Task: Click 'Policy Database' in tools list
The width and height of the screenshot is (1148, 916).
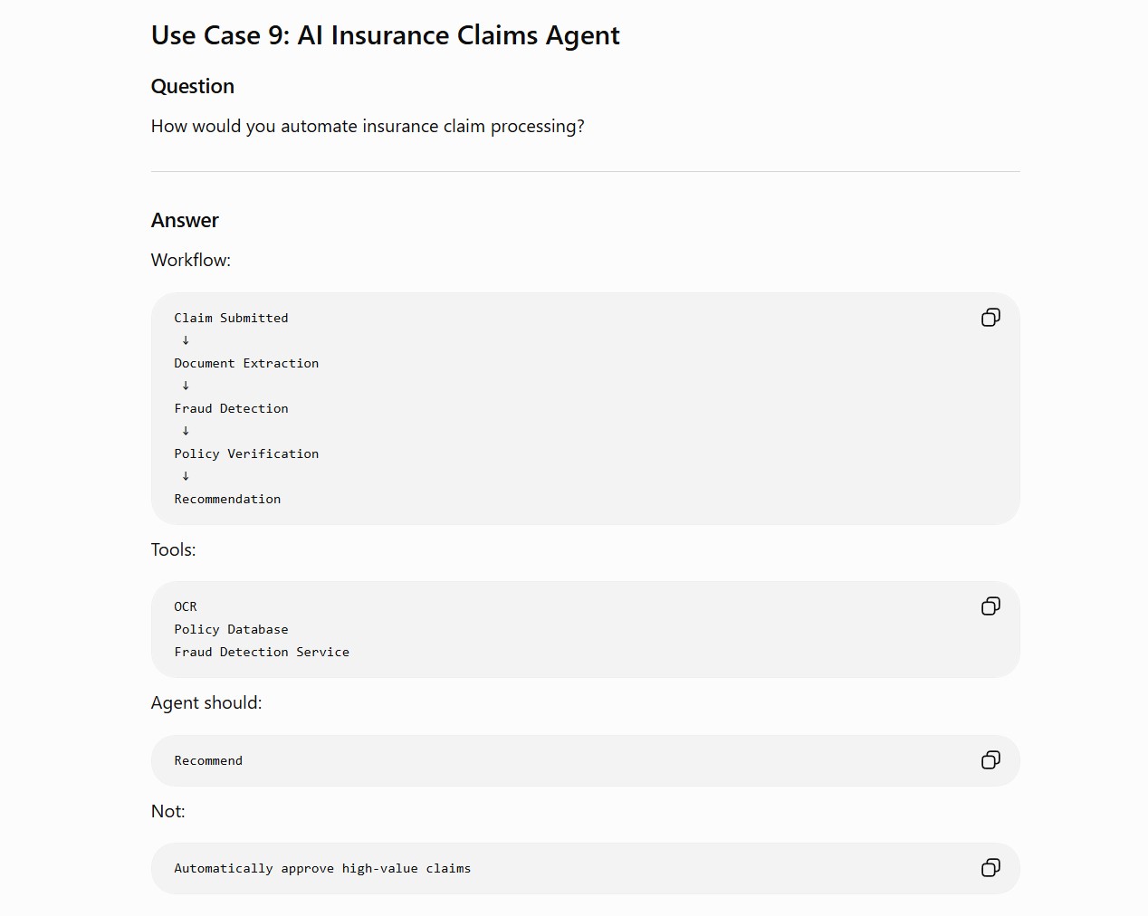Action: (x=231, y=629)
